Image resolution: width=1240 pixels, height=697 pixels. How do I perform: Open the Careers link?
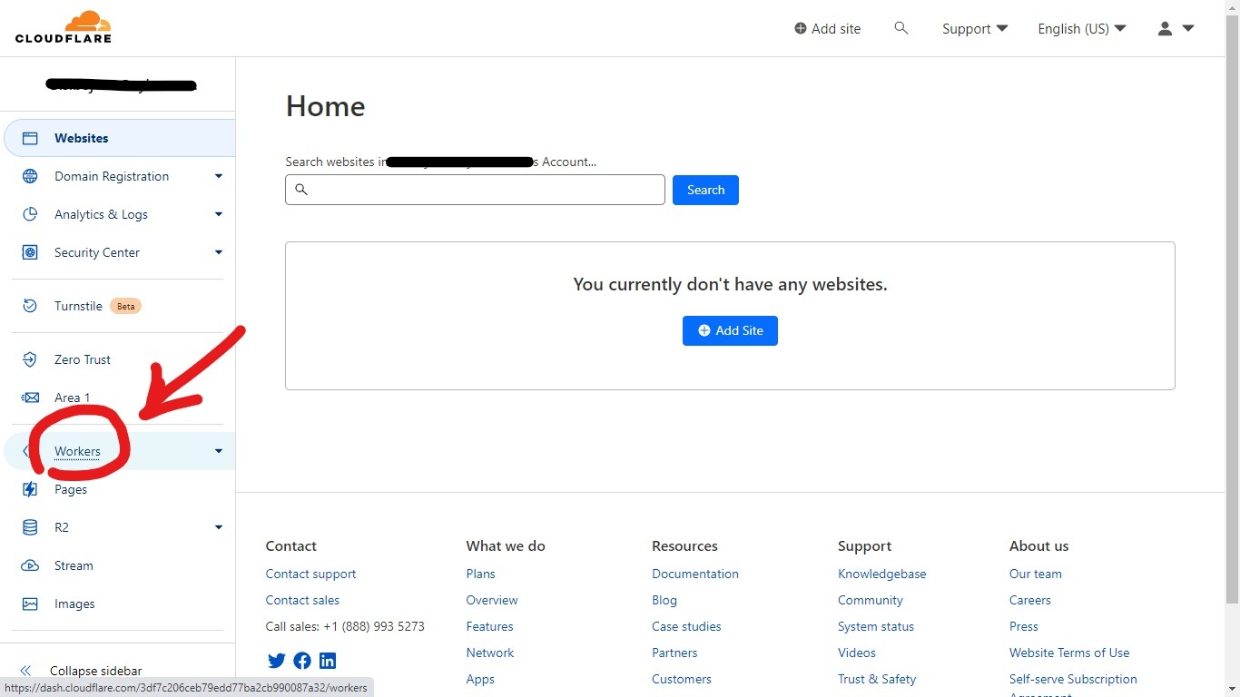(1030, 600)
